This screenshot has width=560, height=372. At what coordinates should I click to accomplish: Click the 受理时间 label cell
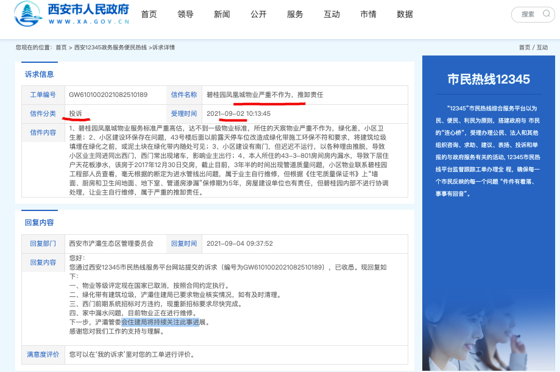(x=184, y=114)
